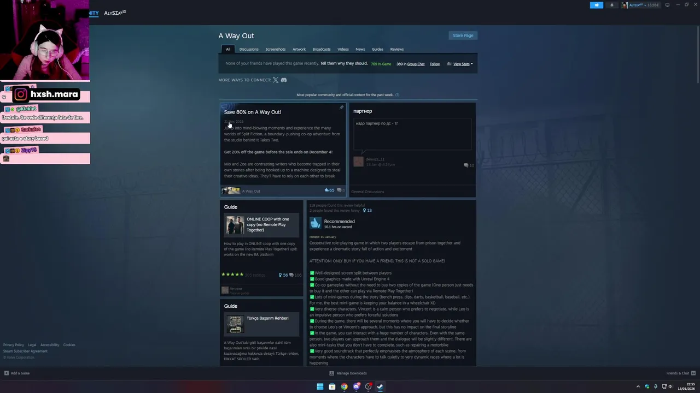Open the Broadcasts tab
Viewport: 700px width, 393px height.
[322, 49]
